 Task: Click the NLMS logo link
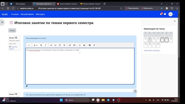pyautogui.click(x=5, y=14)
